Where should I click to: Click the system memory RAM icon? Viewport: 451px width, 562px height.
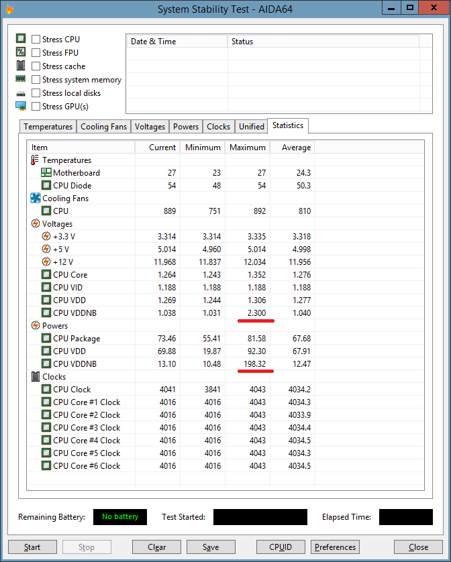coord(20,79)
